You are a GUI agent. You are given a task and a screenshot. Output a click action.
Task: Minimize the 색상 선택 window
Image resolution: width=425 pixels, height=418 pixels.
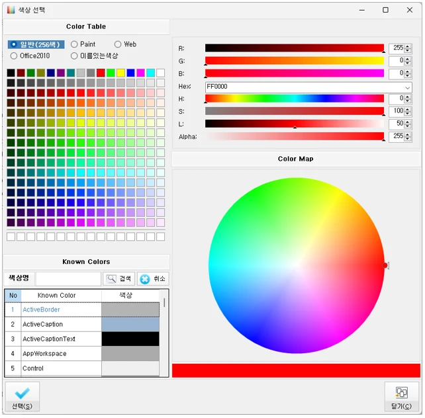click(x=362, y=10)
